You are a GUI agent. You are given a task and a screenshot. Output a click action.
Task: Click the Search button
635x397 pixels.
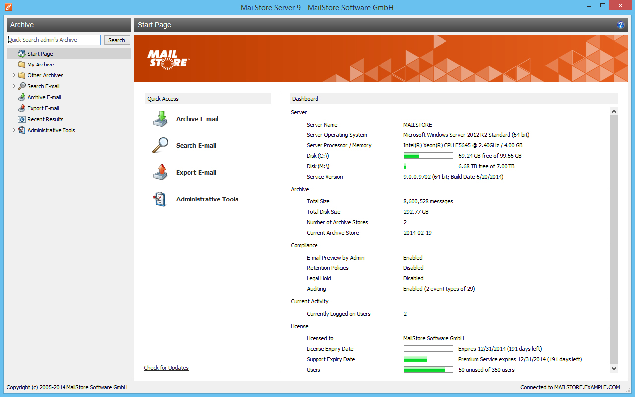click(117, 40)
